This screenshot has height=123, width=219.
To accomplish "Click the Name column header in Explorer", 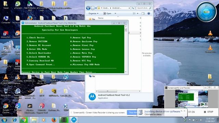I will coord(101,18).
